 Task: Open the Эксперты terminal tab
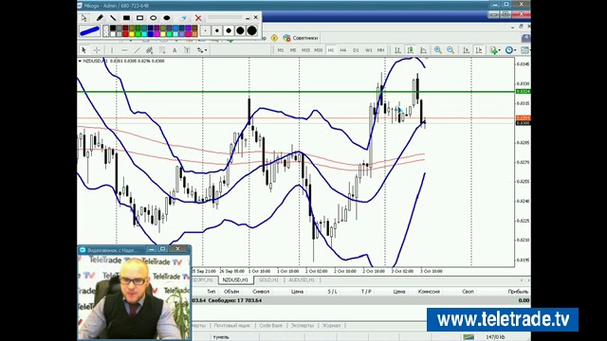(302, 326)
